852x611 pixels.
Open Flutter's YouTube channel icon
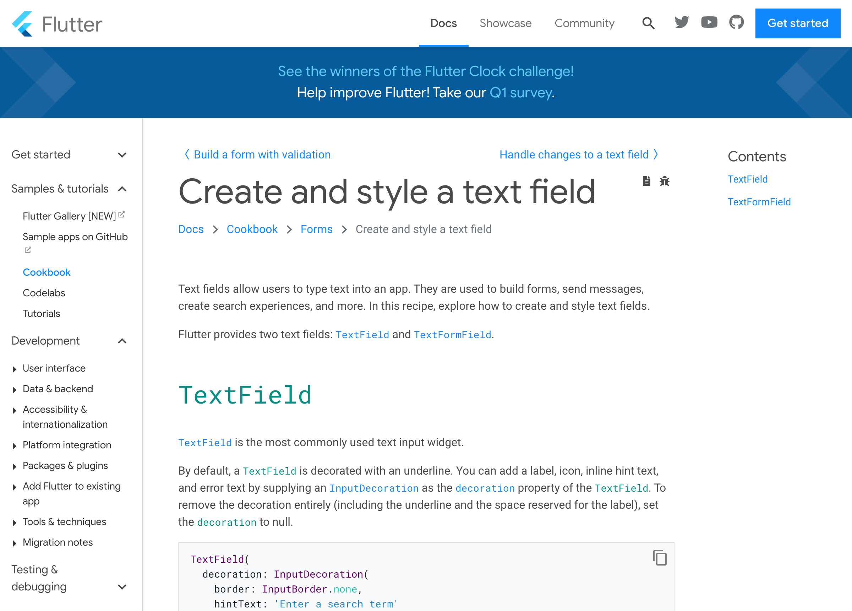pos(709,23)
